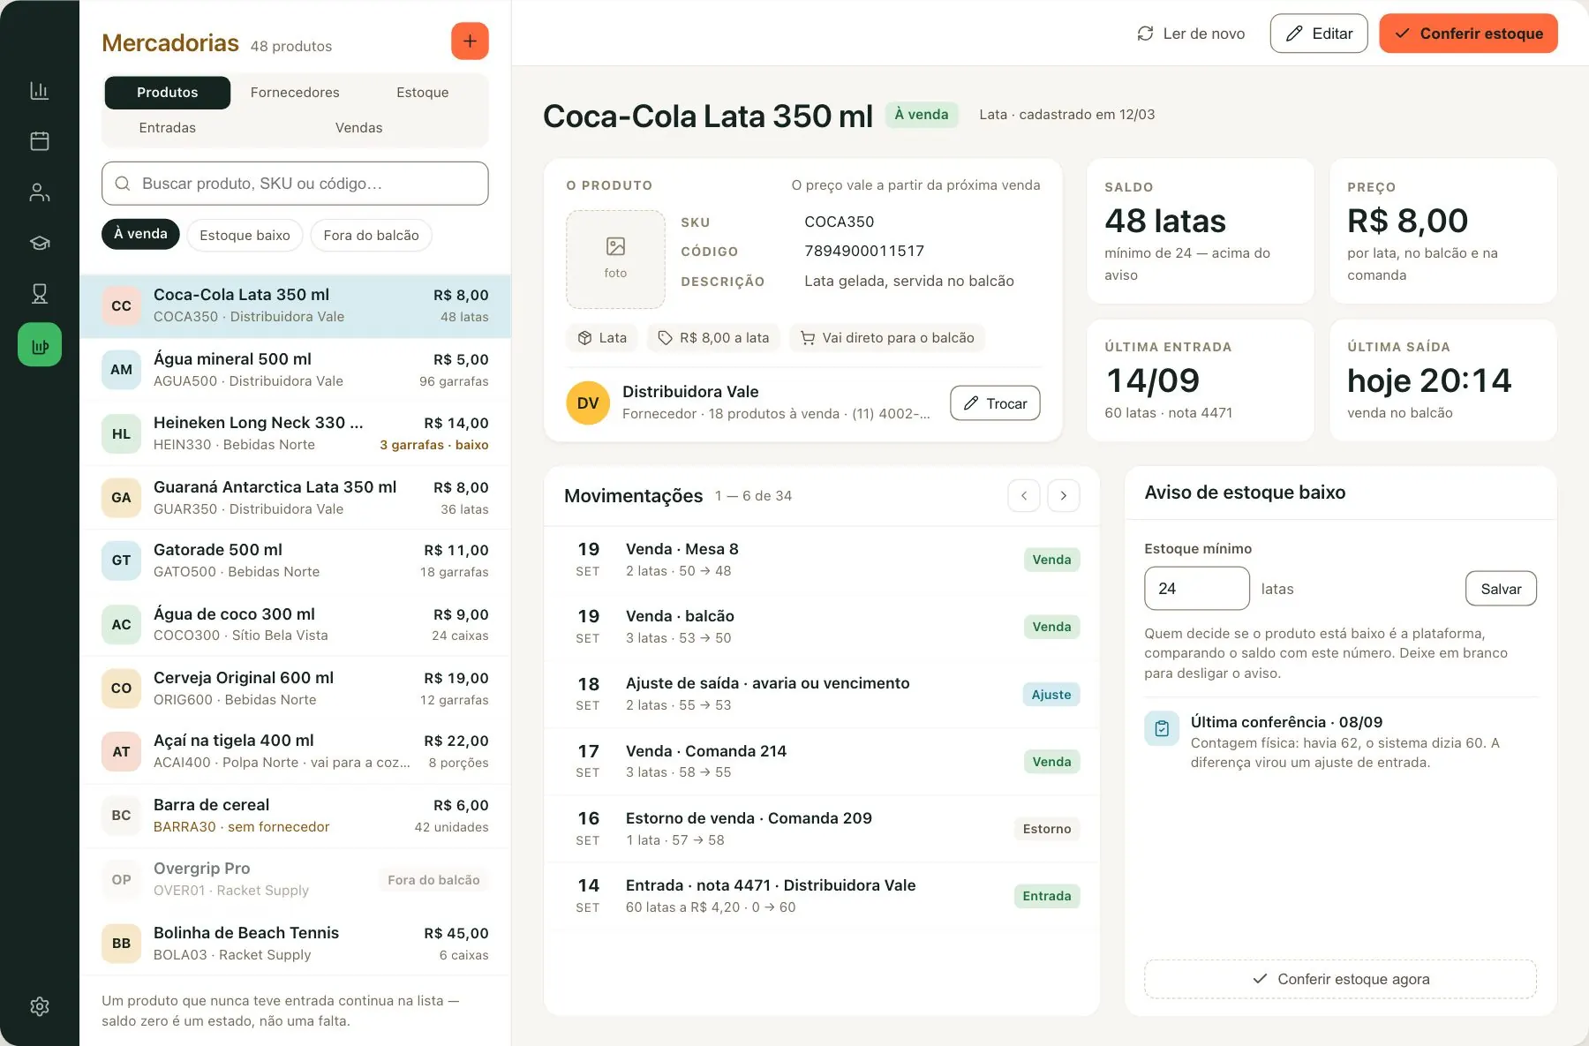Image resolution: width=1589 pixels, height=1046 pixels.
Task: Click the foto placeholder thumbnail
Action: pos(615,260)
